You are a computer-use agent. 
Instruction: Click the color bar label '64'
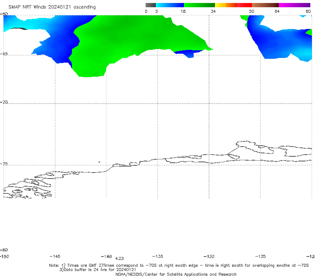tap(277, 12)
